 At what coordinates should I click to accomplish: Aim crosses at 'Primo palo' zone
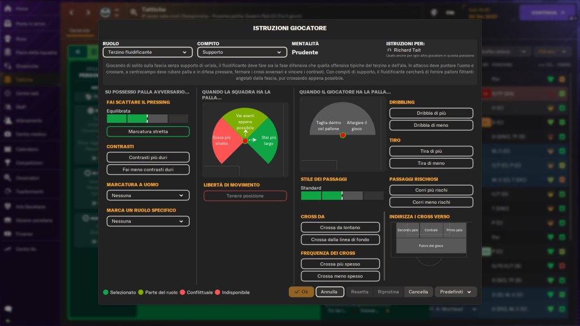coord(455,230)
